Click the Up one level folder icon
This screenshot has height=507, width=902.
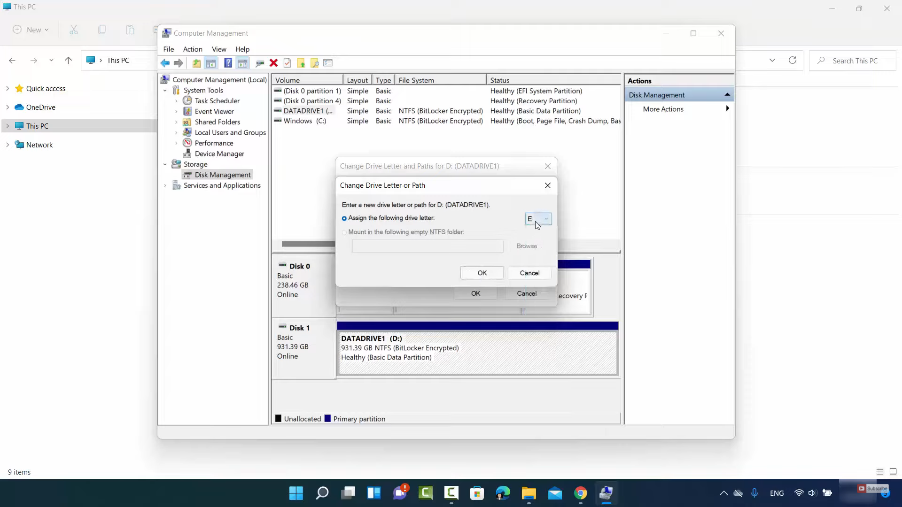196,63
